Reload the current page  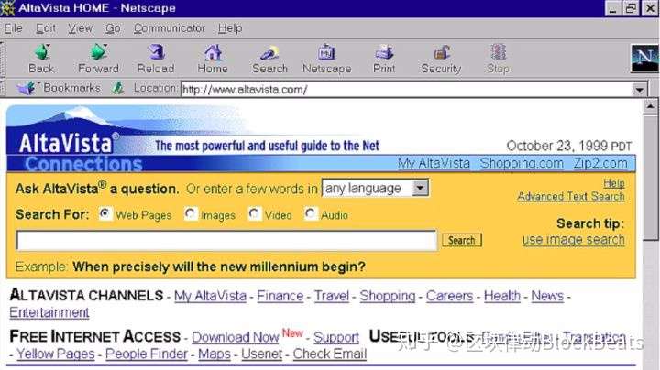[x=156, y=52]
